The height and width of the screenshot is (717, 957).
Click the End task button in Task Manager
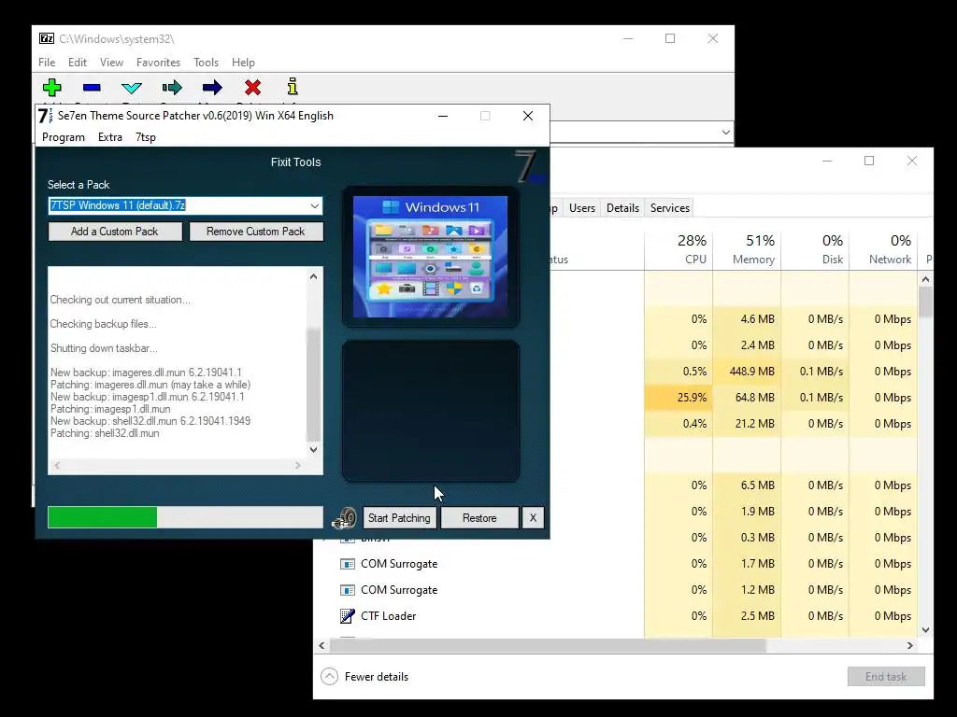(x=886, y=677)
